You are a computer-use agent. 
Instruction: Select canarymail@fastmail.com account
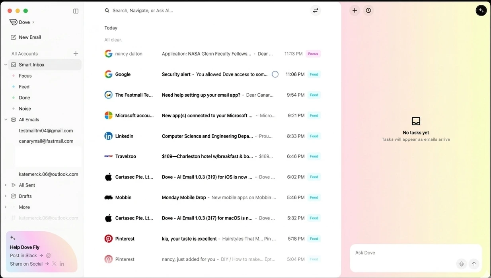point(46,141)
